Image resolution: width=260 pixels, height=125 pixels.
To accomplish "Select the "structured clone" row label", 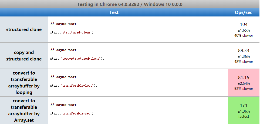I will pyautogui.click(x=24, y=29).
